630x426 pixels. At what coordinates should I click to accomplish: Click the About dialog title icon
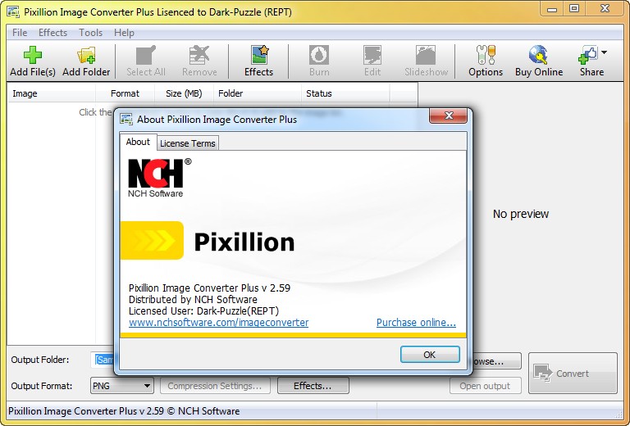point(126,119)
